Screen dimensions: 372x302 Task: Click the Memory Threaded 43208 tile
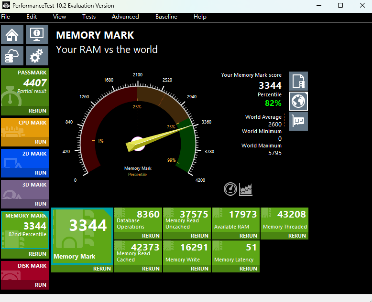[x=284, y=220]
